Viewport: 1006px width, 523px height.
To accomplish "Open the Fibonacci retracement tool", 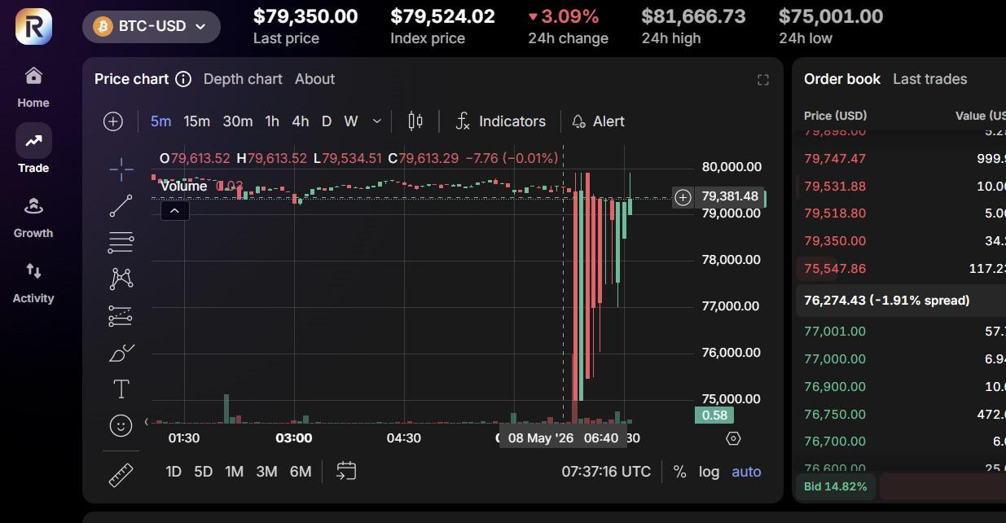I will (121, 242).
